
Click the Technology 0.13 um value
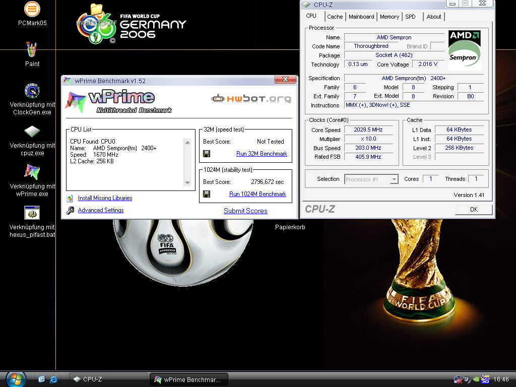click(358, 64)
